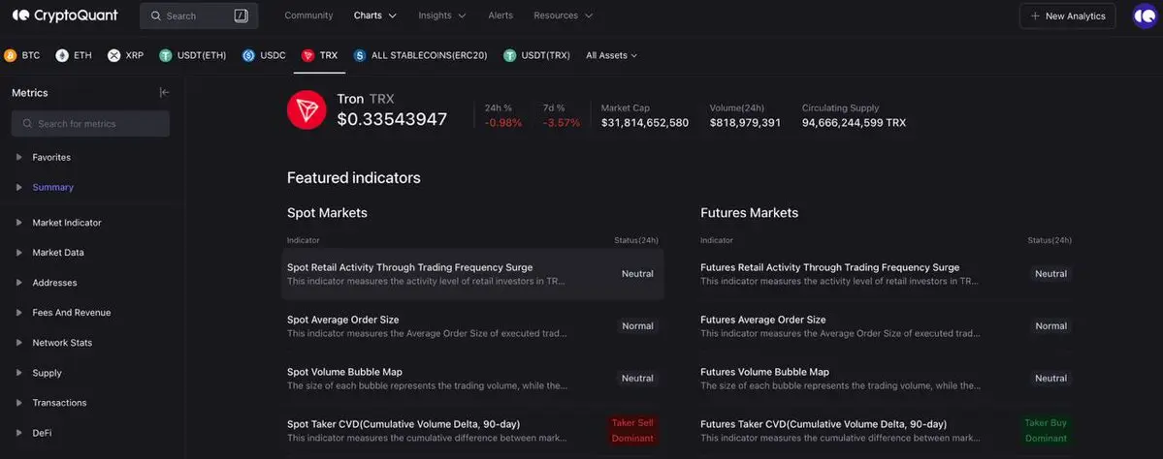Screen dimensions: 1163x459
Task: Expand the Supply group
Action: coord(19,373)
